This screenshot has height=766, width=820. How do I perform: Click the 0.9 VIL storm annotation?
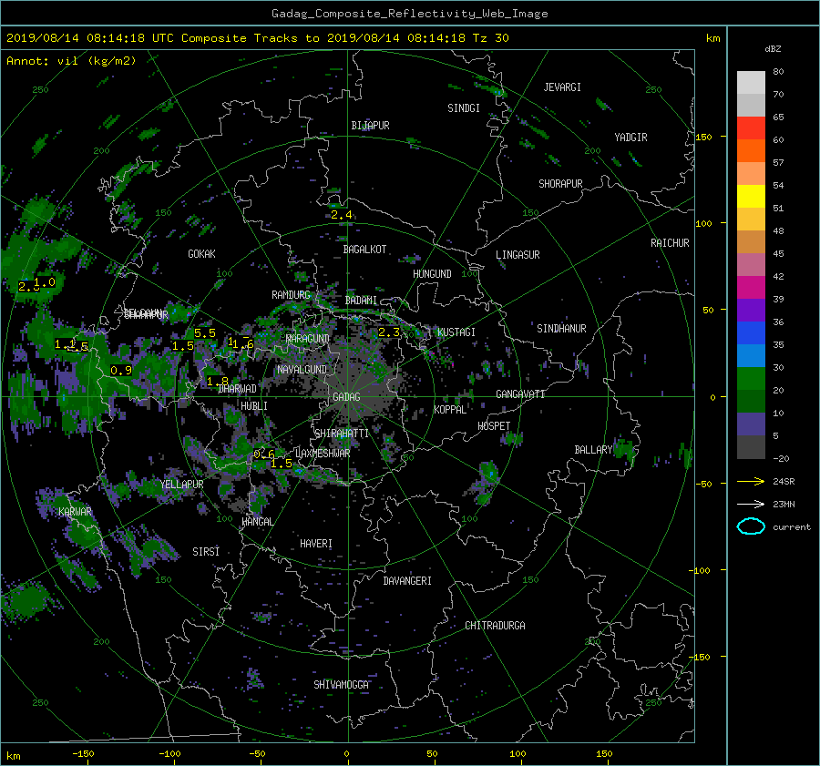pyautogui.click(x=121, y=371)
